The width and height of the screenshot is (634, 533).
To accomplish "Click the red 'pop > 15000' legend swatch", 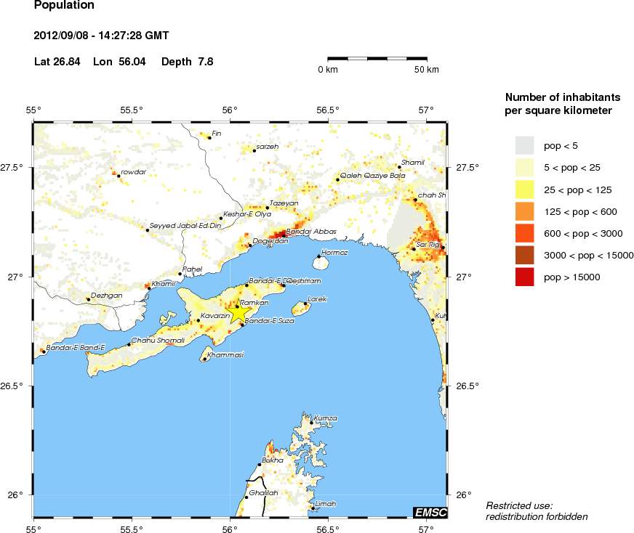I will tap(524, 277).
